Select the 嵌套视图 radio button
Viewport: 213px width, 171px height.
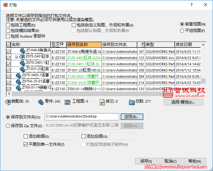pyautogui.click(x=182, y=24)
